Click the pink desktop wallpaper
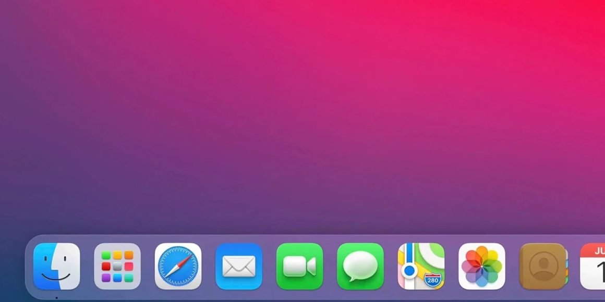 tap(313, 104)
